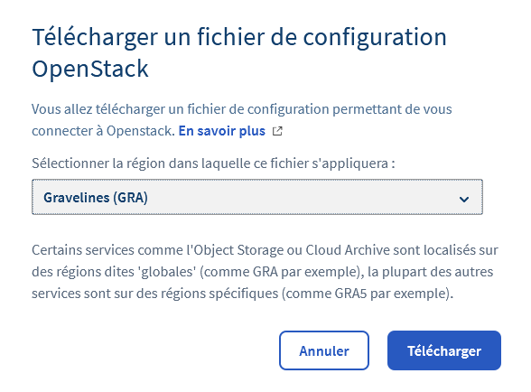
Task: Click the dialog title Télécharger un fichier de configuration
Action: click(239, 37)
